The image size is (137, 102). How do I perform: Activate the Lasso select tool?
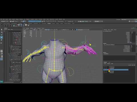(1, 32)
